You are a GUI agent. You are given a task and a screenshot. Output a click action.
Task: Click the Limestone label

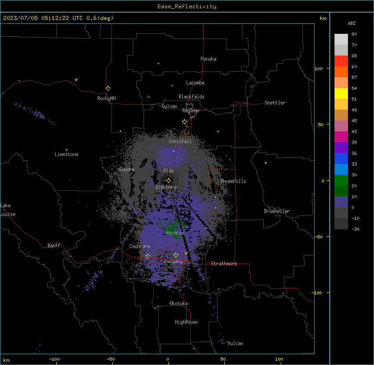coord(66,154)
